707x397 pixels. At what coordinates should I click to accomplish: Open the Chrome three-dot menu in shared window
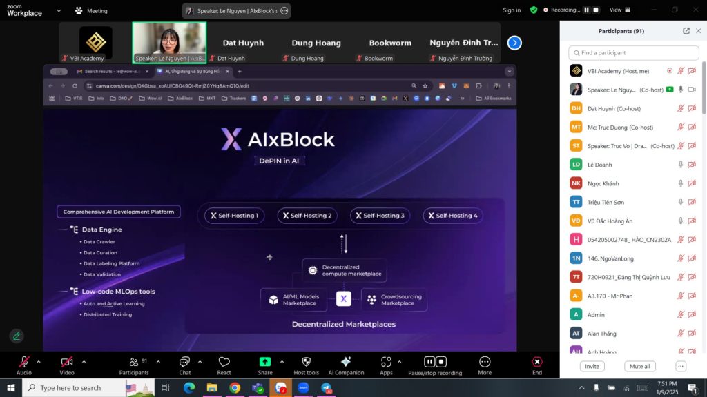click(509, 85)
